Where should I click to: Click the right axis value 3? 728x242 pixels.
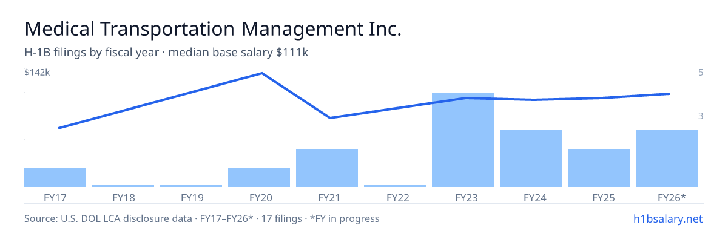click(701, 116)
